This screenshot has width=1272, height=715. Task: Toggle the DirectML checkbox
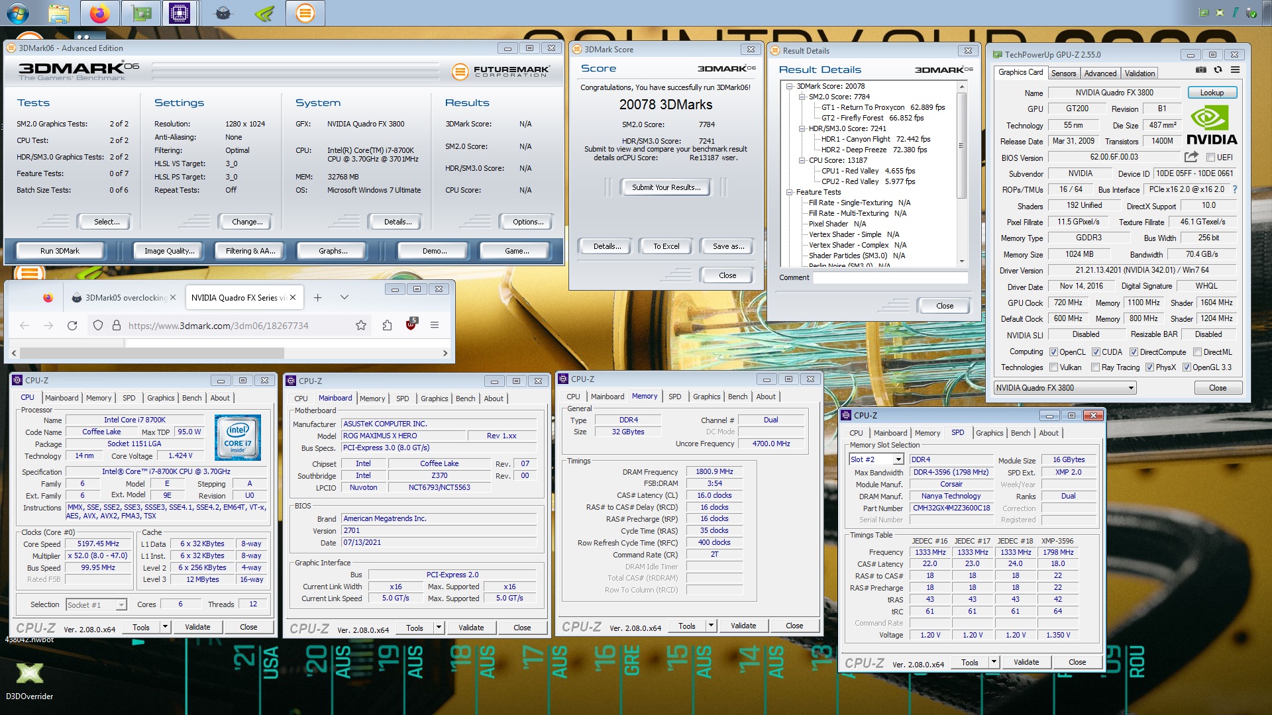[1197, 352]
